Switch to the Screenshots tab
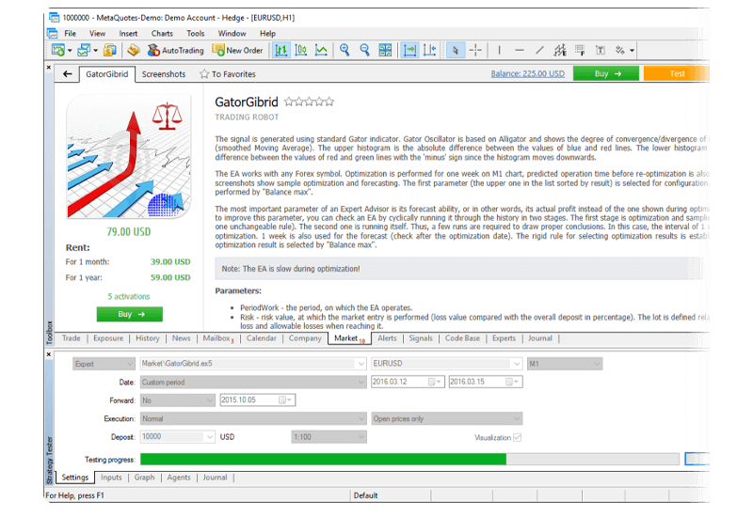This screenshot has height=517, width=753. [164, 74]
